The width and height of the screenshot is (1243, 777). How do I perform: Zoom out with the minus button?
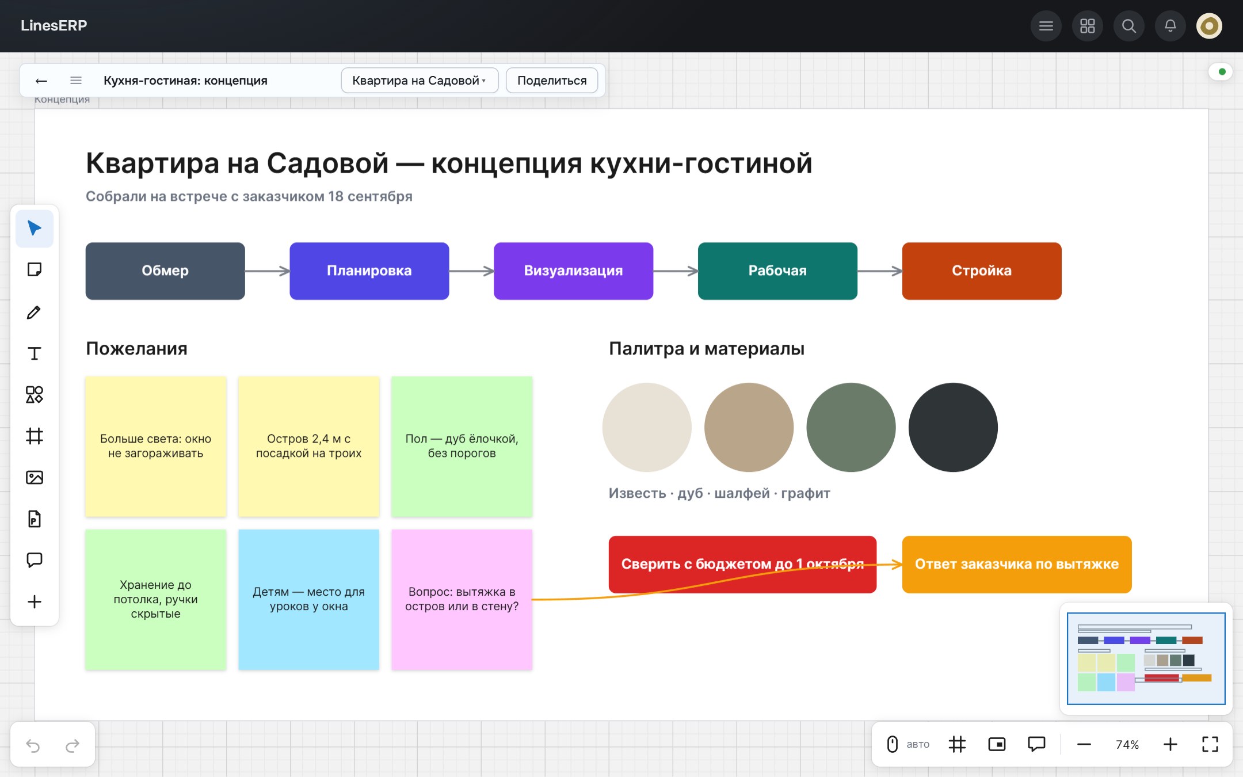(1084, 744)
